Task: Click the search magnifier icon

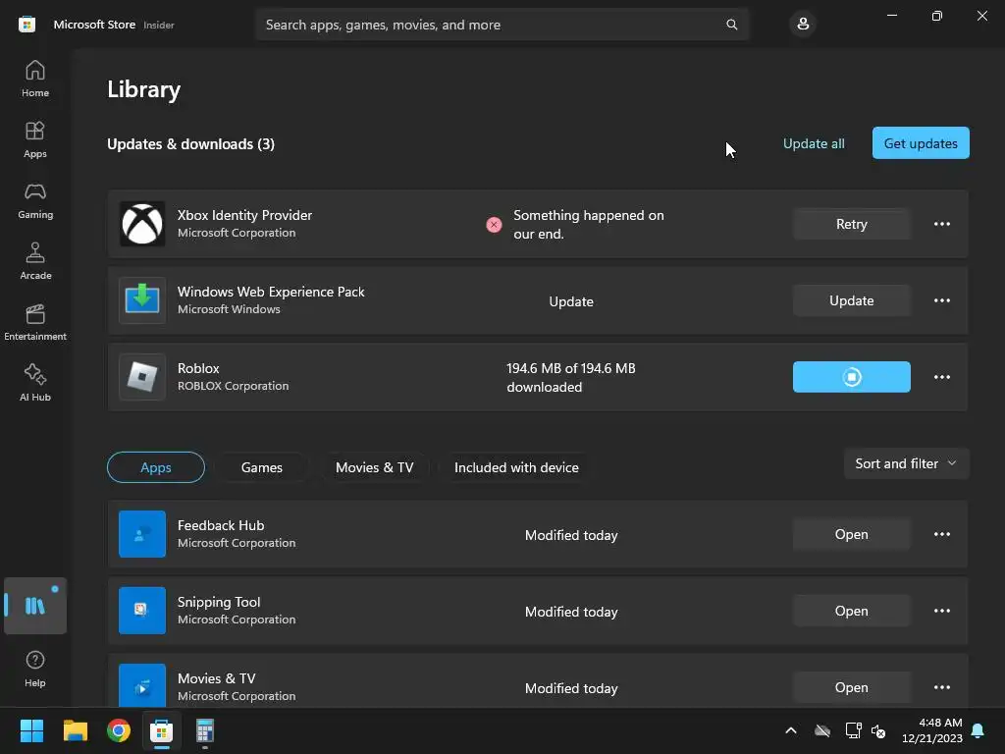Action: (731, 25)
